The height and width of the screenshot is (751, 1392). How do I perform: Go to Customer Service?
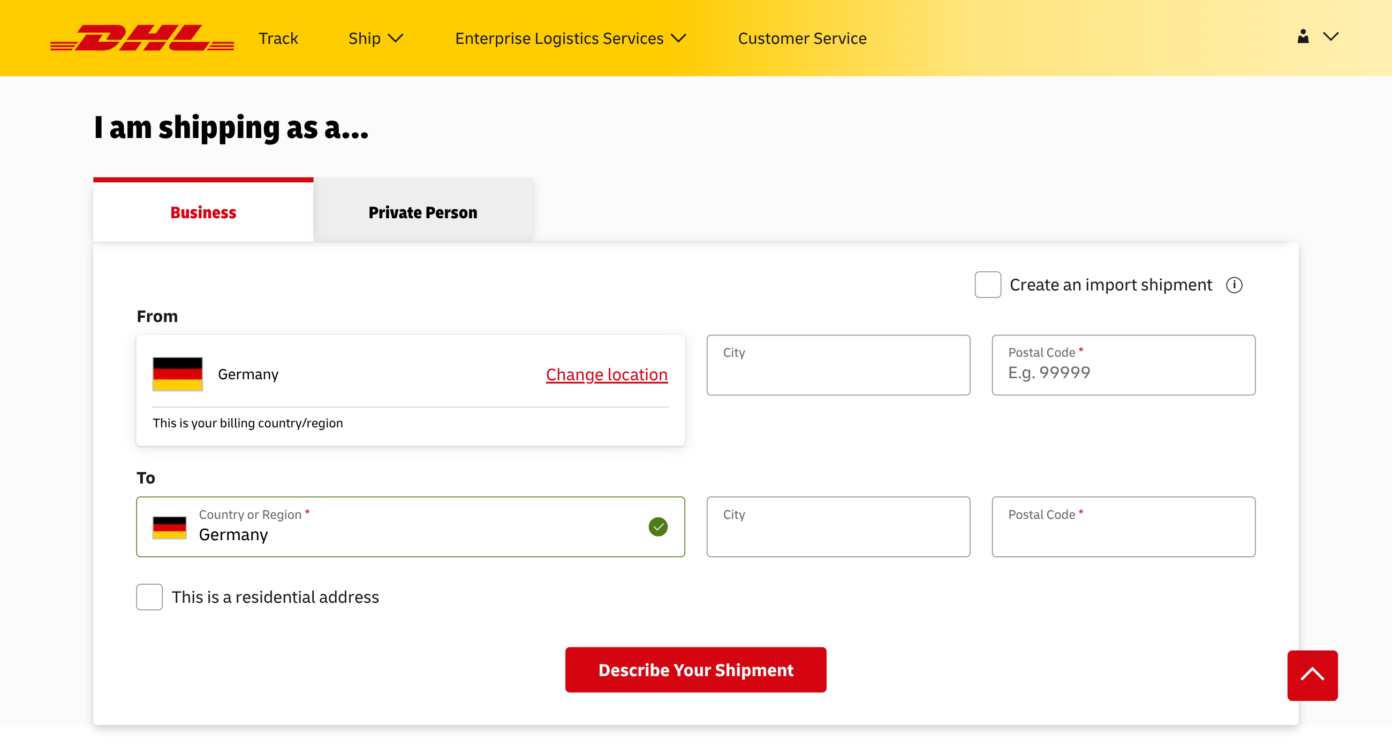click(802, 39)
